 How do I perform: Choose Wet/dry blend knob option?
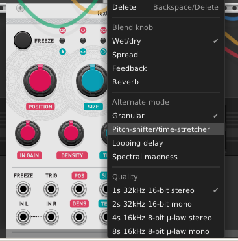click(166, 41)
